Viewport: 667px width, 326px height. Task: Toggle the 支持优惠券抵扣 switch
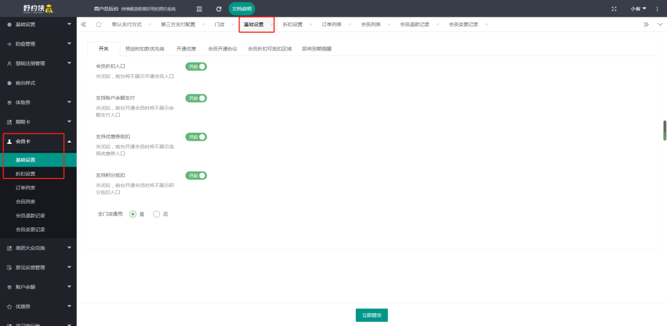click(196, 137)
